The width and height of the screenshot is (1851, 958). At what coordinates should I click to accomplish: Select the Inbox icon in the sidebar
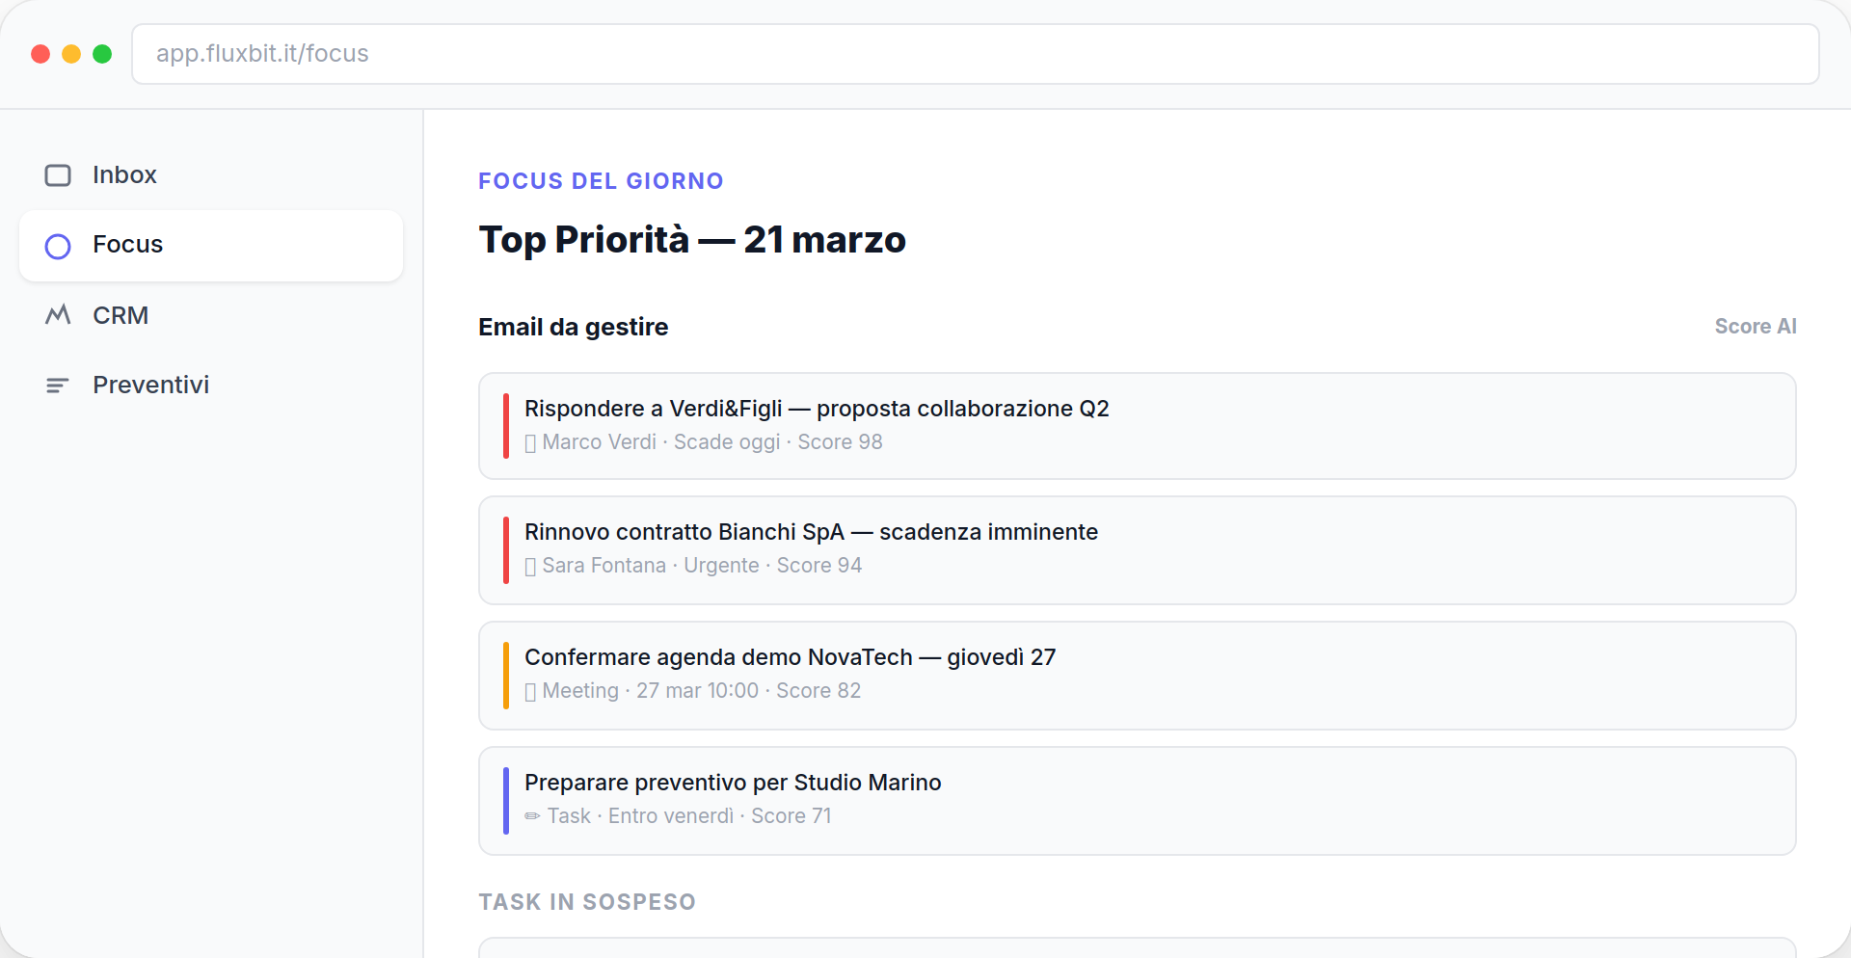(x=58, y=174)
